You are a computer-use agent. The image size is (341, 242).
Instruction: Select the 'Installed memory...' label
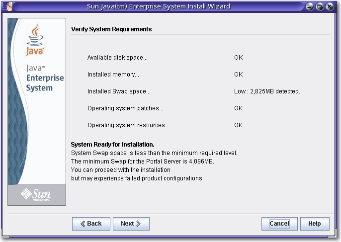point(113,75)
